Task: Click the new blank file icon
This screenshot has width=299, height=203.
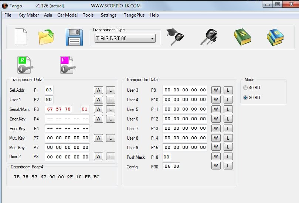Action: [x=21, y=37]
